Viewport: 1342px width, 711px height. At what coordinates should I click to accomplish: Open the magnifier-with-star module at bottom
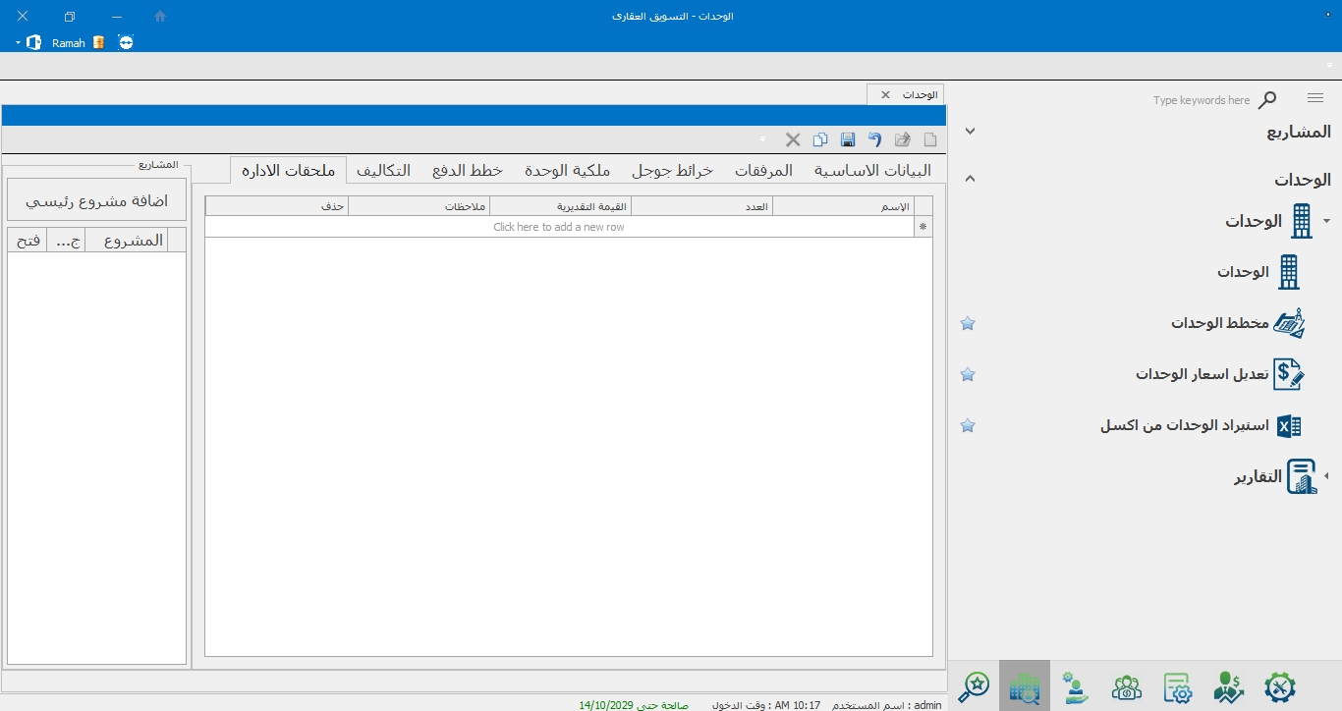tap(974, 686)
